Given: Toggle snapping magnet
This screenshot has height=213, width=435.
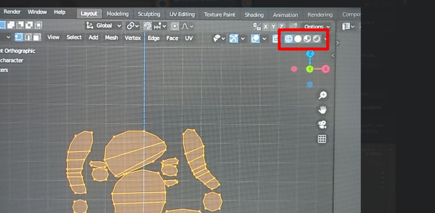Looking at the screenshot, I should (147, 26).
